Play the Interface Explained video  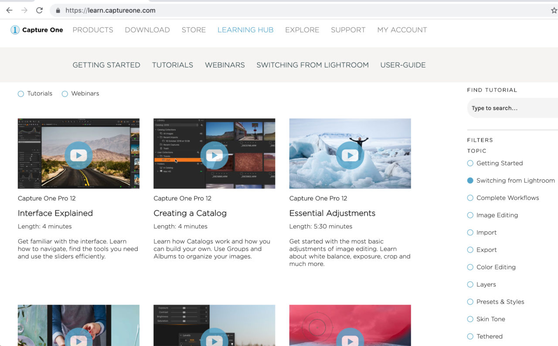click(x=78, y=155)
